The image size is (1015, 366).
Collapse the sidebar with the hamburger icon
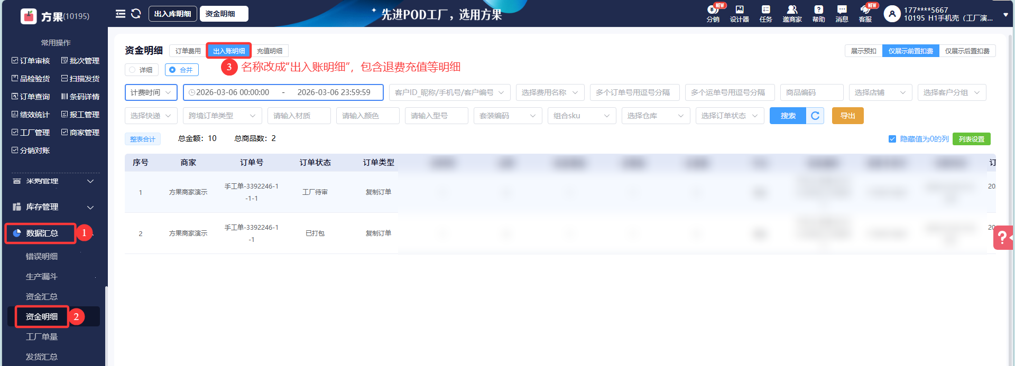tap(121, 14)
